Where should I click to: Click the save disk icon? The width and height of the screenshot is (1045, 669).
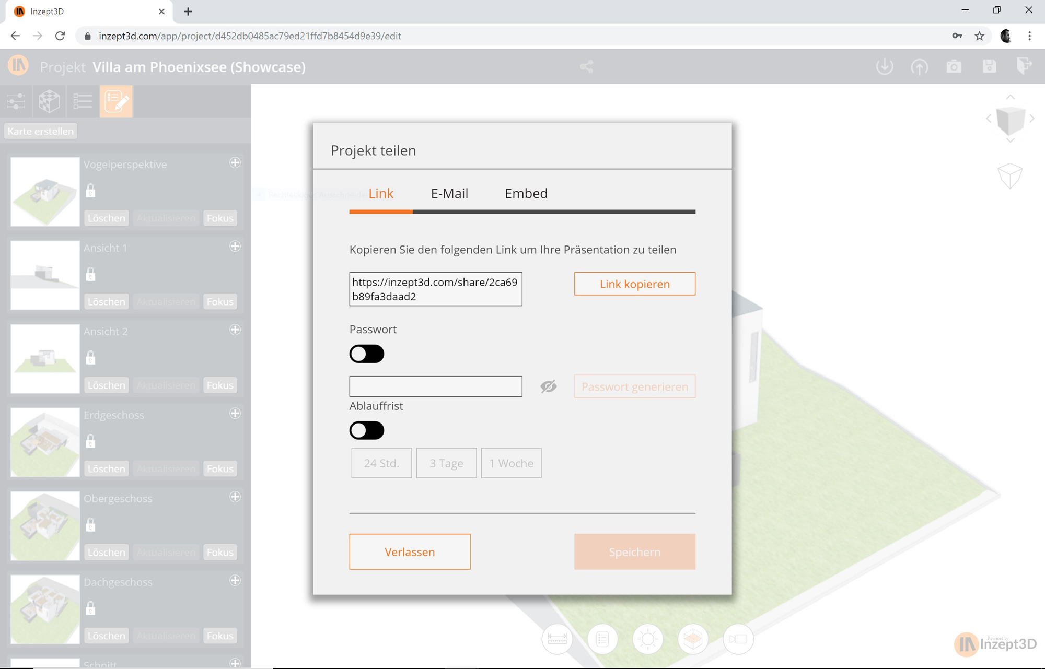point(989,66)
